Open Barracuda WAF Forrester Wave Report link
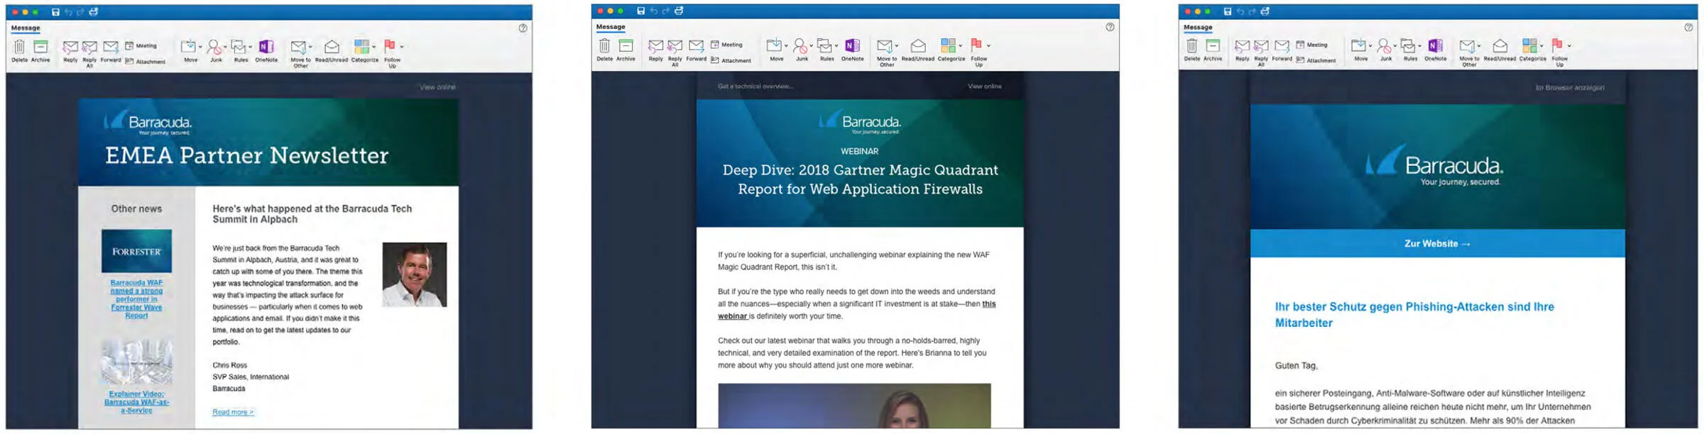The height and width of the screenshot is (434, 1704). [136, 299]
